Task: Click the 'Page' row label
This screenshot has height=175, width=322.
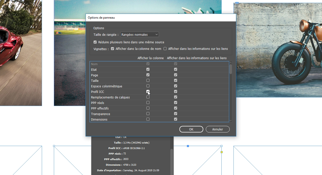Action: tap(95, 75)
